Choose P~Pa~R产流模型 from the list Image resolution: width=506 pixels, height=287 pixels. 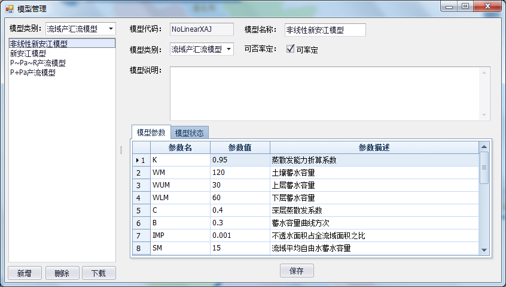38,63
